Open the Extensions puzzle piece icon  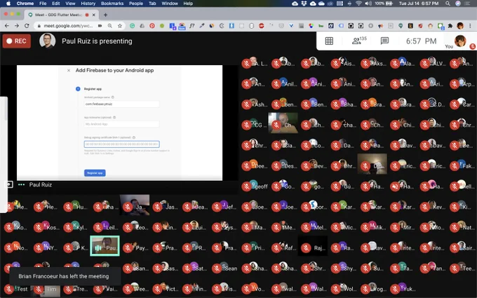coord(450,26)
